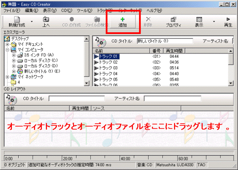Viewport: 238px width, 170px height.
Task: Open the 表示(V) menu
Action: [x=50, y=11]
